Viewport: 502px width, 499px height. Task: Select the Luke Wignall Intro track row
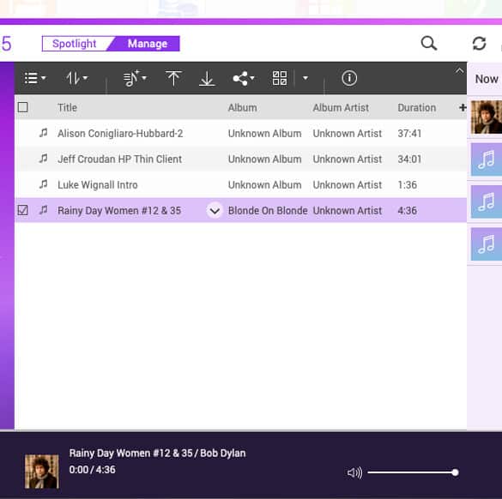241,184
